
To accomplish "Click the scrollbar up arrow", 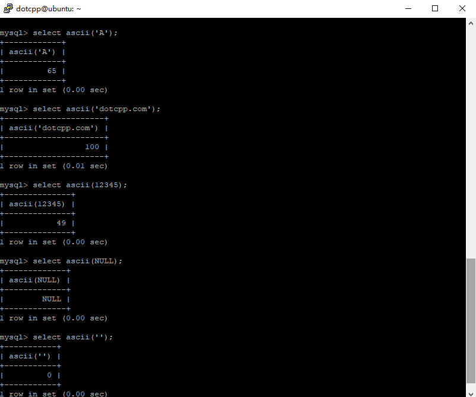I will tap(471, 24).
